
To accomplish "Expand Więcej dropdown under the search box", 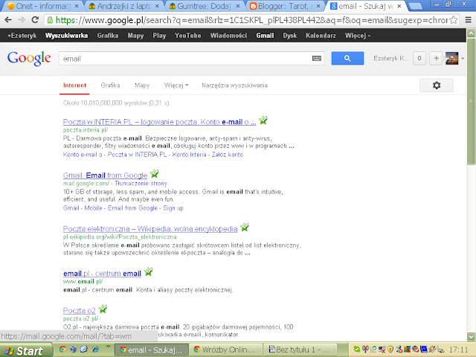I will 176,86.
